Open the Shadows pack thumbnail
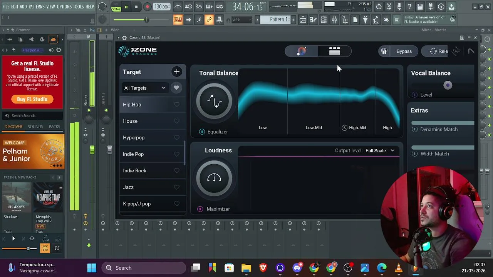Viewport: 493px width, 277px height. point(17,198)
